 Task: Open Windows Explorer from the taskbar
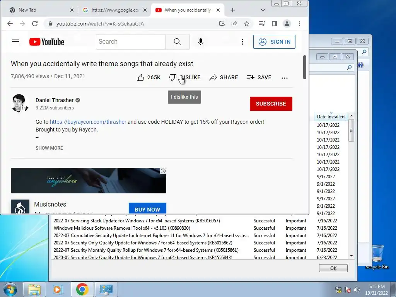click(34, 289)
